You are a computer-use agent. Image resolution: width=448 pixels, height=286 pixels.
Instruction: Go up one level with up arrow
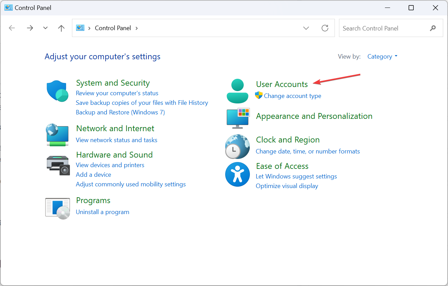click(x=61, y=28)
